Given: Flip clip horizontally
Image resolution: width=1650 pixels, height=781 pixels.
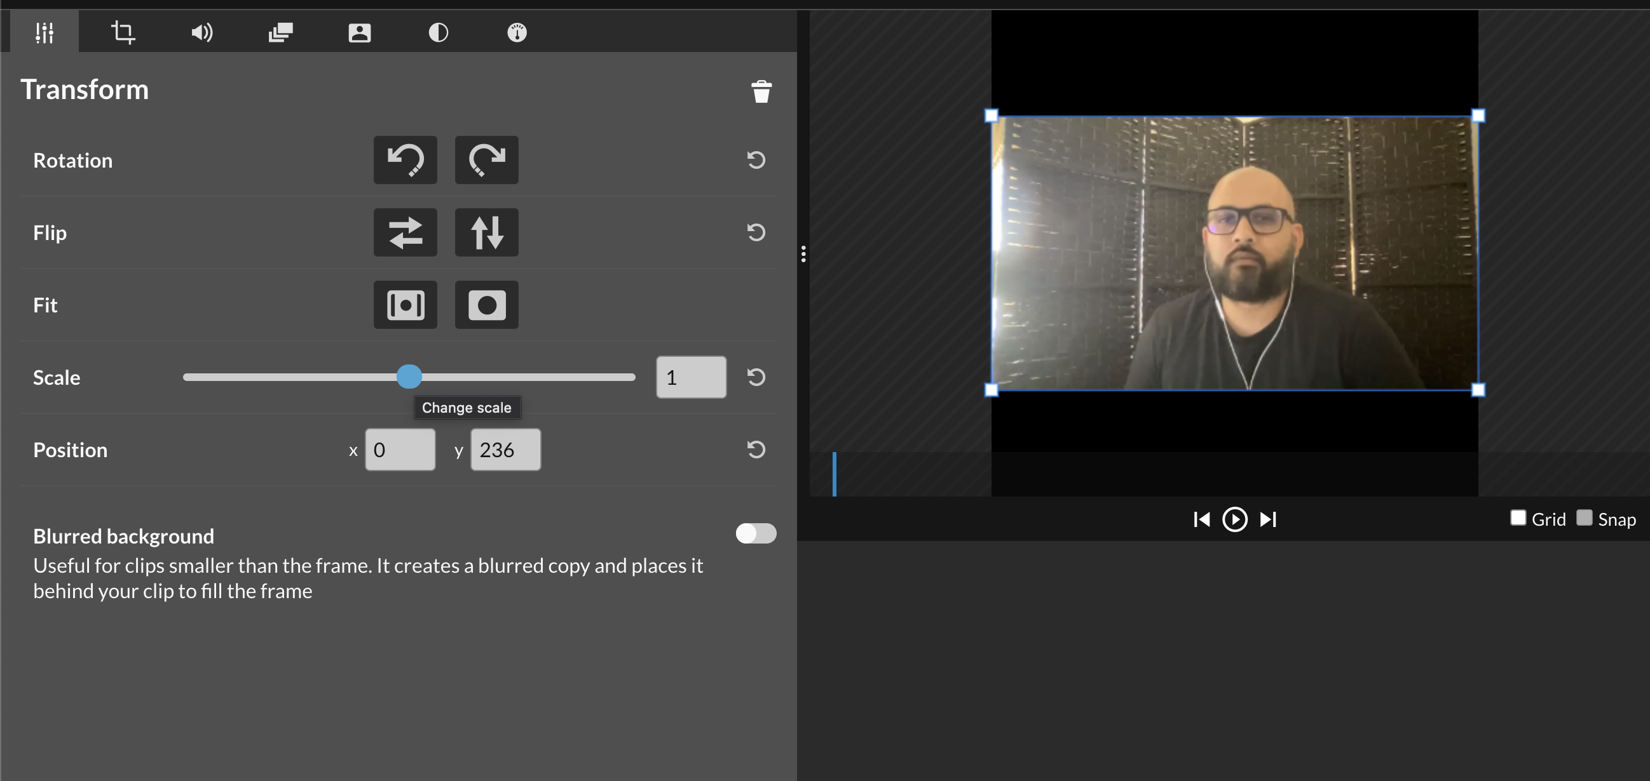Looking at the screenshot, I should [406, 232].
